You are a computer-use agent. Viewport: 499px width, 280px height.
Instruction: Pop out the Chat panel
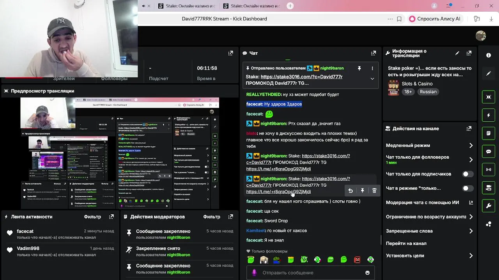[x=373, y=53]
